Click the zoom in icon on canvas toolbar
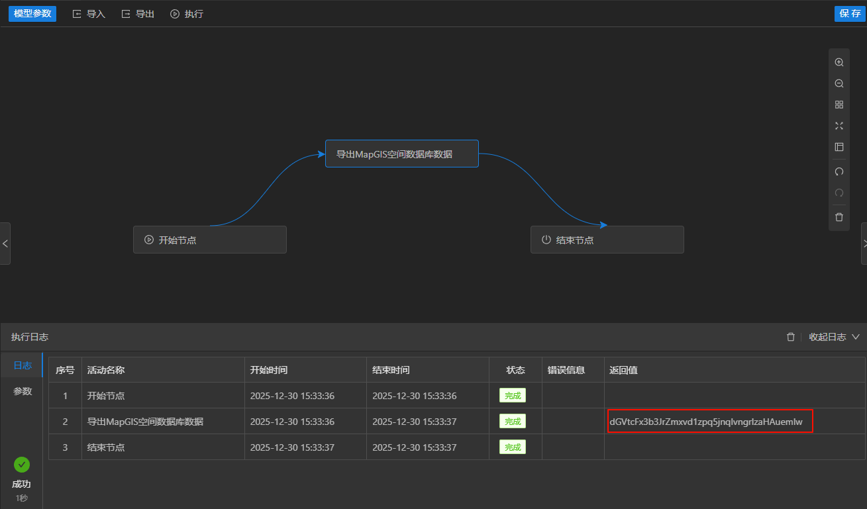This screenshot has width=867, height=509. tap(839, 62)
